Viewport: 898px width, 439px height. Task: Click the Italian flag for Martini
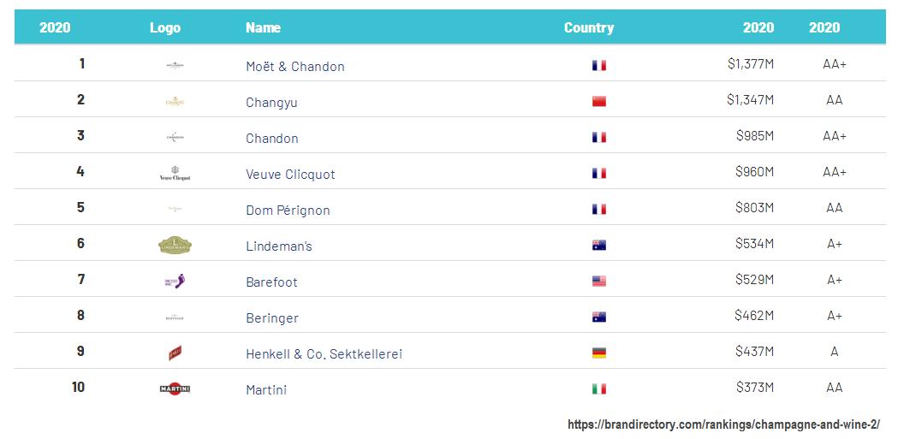point(599,389)
